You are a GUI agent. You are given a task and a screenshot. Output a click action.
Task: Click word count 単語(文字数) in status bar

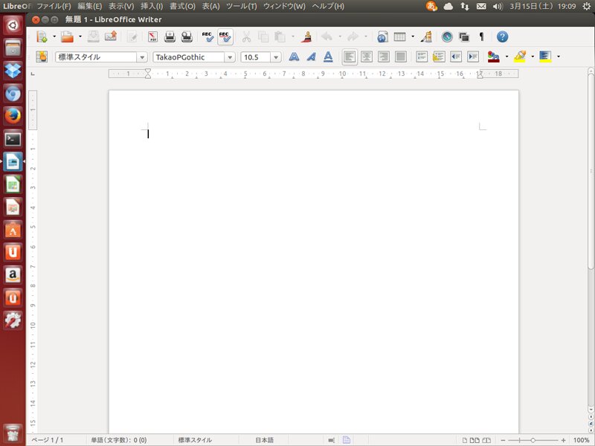119,440
